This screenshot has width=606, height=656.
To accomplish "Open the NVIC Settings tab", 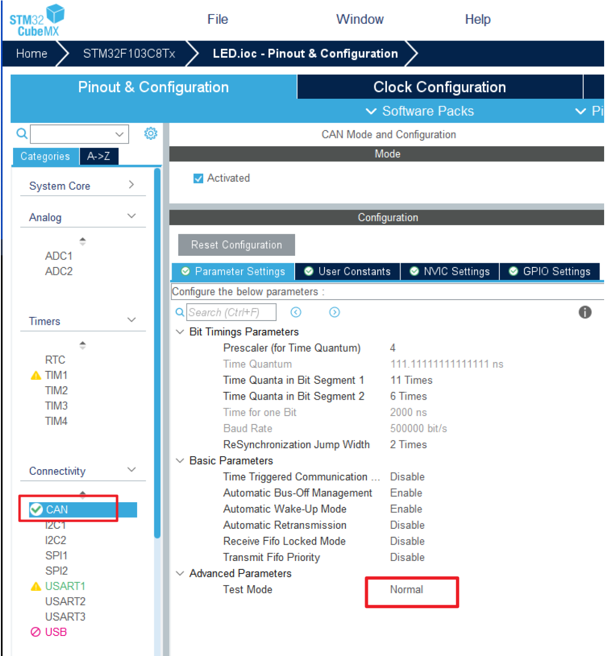I will pyautogui.click(x=450, y=271).
